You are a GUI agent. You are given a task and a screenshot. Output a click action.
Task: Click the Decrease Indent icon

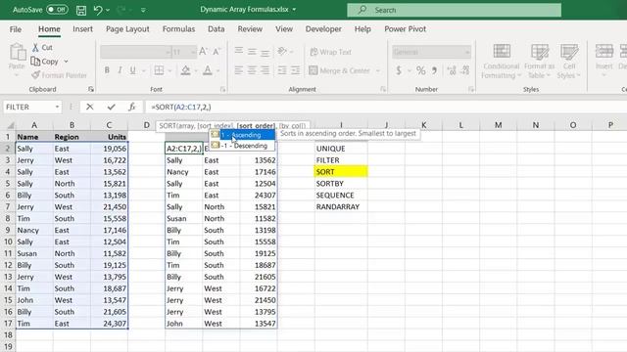[282, 70]
